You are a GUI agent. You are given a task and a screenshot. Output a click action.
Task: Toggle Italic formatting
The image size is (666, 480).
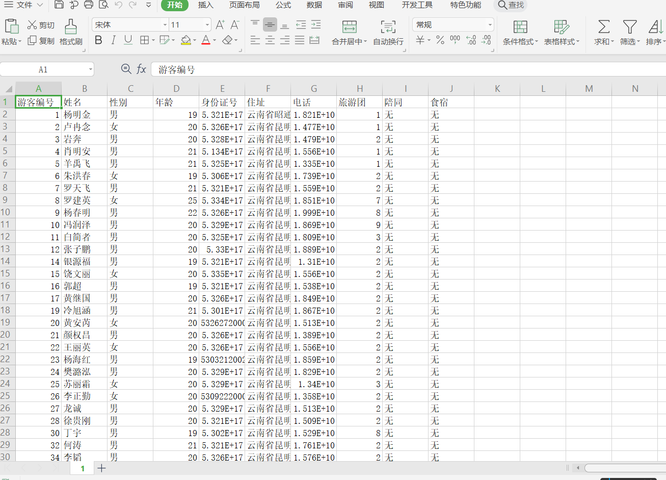[x=113, y=40]
